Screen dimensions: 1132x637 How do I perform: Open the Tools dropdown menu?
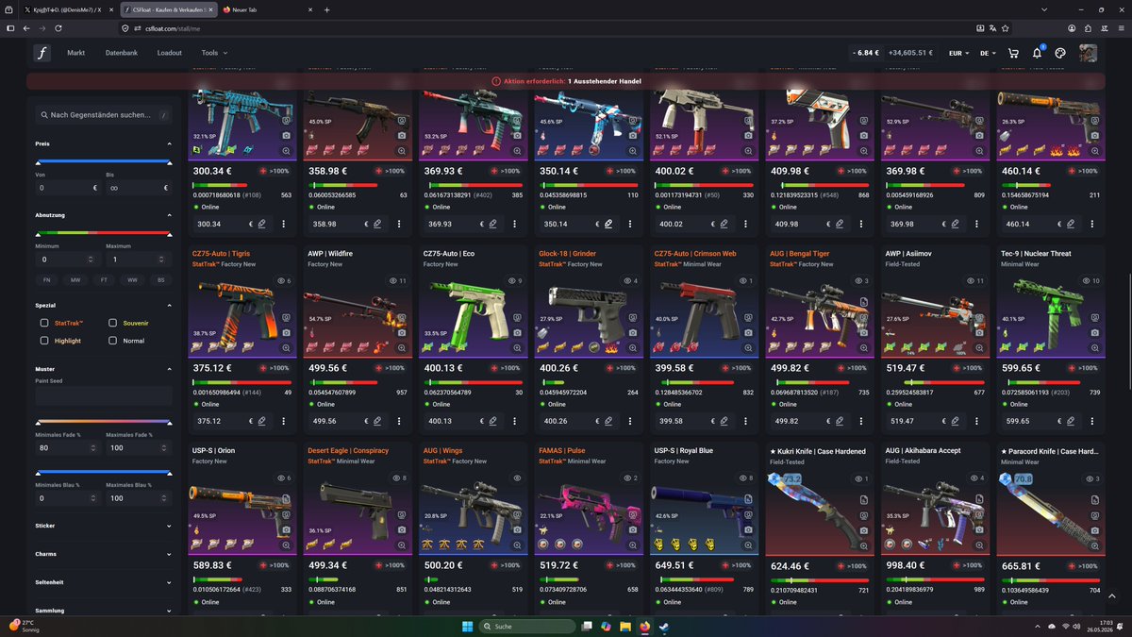[214, 53]
